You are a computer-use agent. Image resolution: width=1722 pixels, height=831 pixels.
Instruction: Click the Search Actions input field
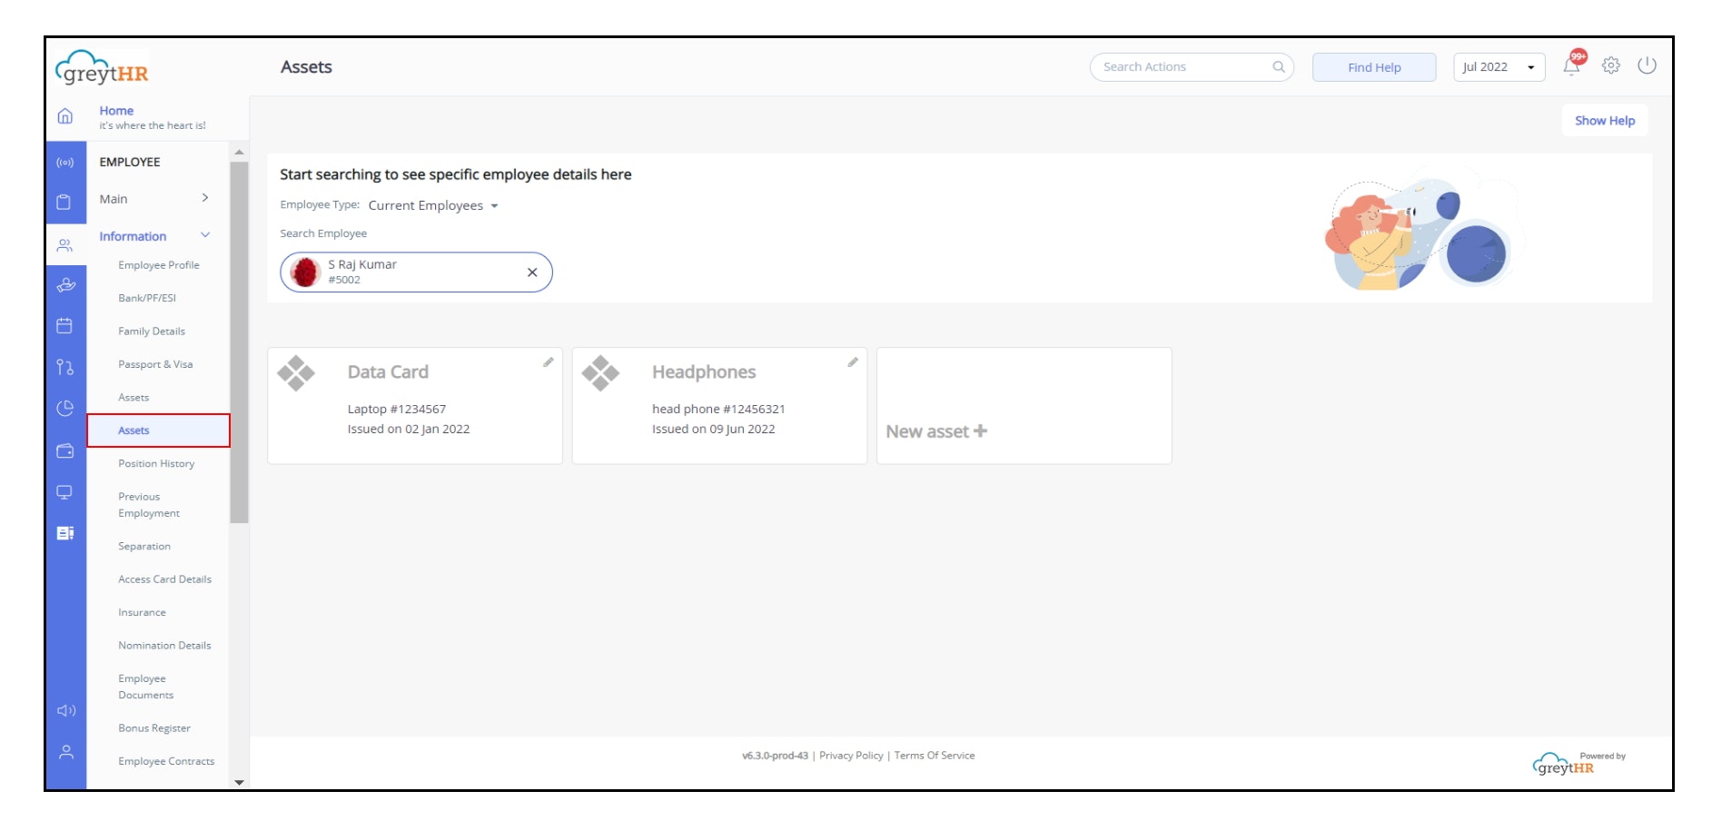1183,67
